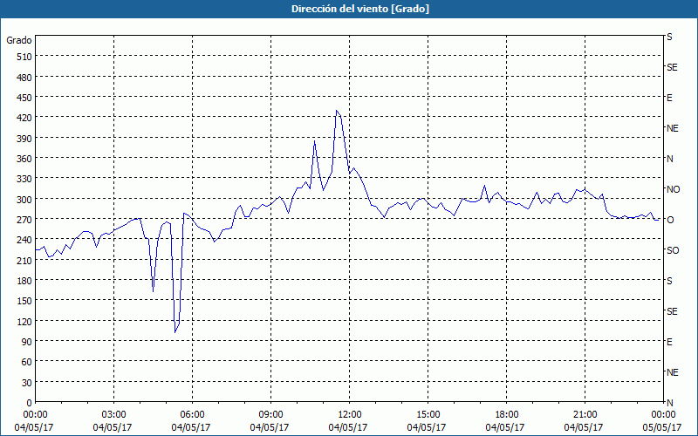Click the 04/05/17 date under 12:00
The image size is (698, 436).
point(348,427)
